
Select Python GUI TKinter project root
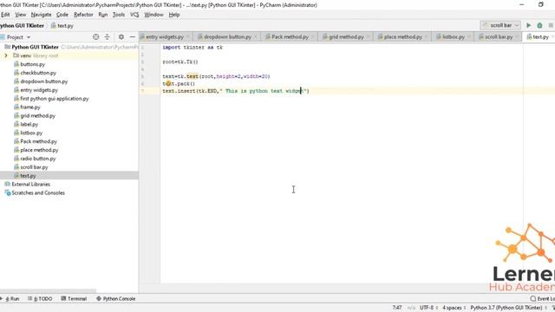coord(35,47)
